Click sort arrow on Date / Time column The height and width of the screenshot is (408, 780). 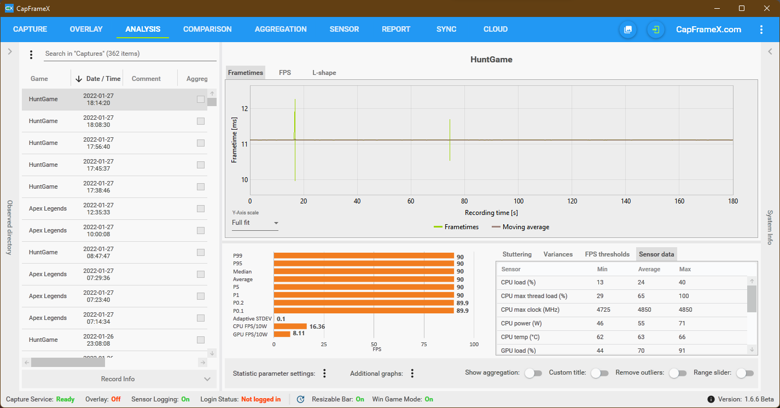pyautogui.click(x=79, y=79)
